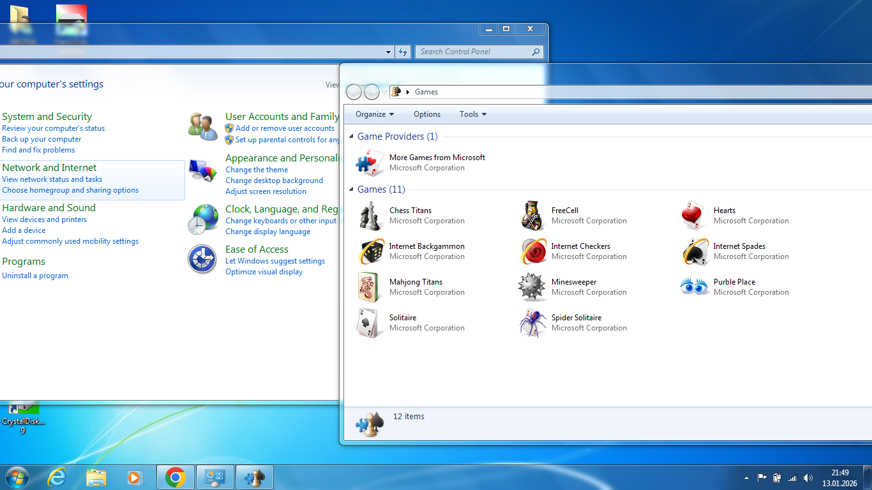Click the search magnifier in the Control Panel
Image resolution: width=872 pixels, height=490 pixels.
[536, 52]
